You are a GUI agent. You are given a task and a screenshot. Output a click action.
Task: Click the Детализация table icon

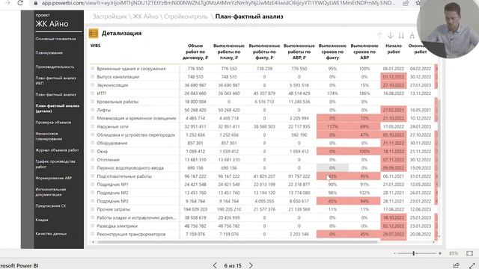pyautogui.click(x=94, y=33)
